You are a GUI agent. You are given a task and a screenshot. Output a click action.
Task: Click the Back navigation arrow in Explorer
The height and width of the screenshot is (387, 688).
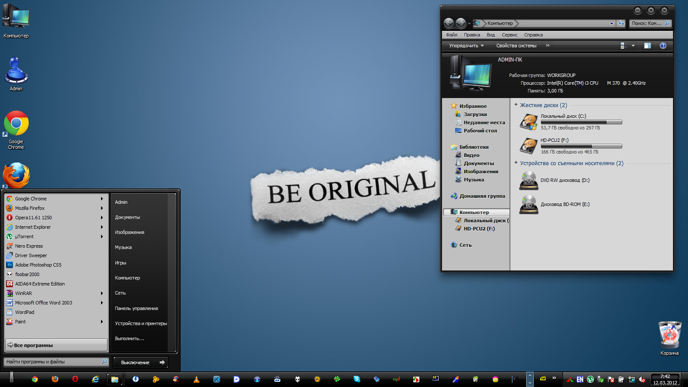[x=448, y=23]
